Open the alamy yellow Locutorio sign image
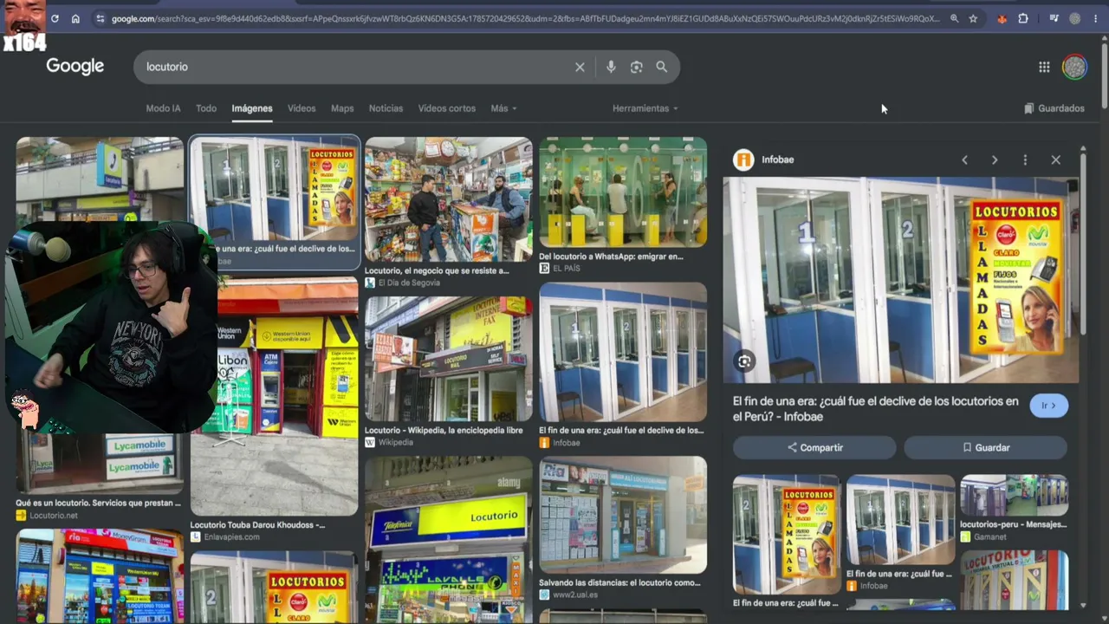 (x=449, y=539)
